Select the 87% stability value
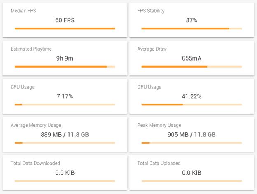 [192, 20]
